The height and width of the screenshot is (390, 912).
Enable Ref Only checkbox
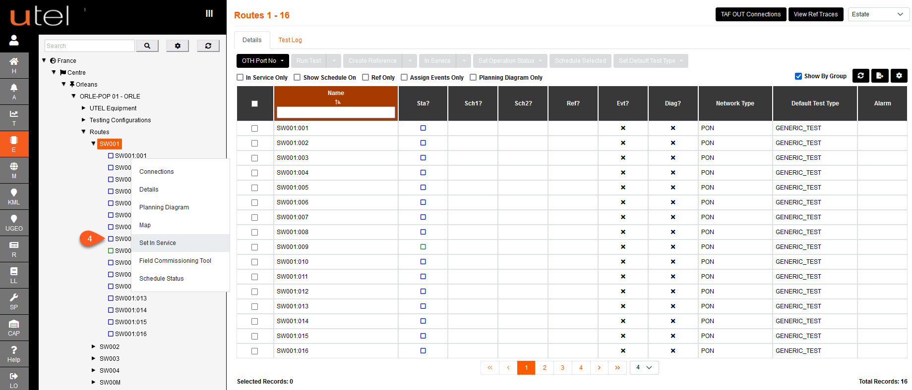(x=365, y=77)
